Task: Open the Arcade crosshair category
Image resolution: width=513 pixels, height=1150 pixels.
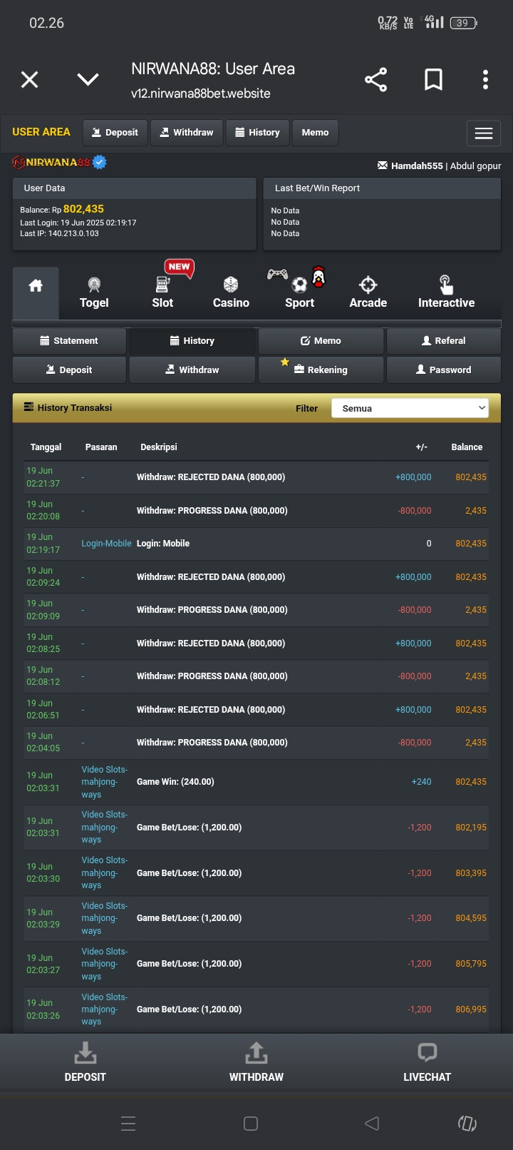Action: [x=368, y=292]
